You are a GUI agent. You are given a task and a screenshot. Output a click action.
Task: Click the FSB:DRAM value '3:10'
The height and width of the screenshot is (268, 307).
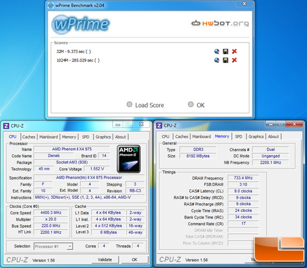coord(243,184)
